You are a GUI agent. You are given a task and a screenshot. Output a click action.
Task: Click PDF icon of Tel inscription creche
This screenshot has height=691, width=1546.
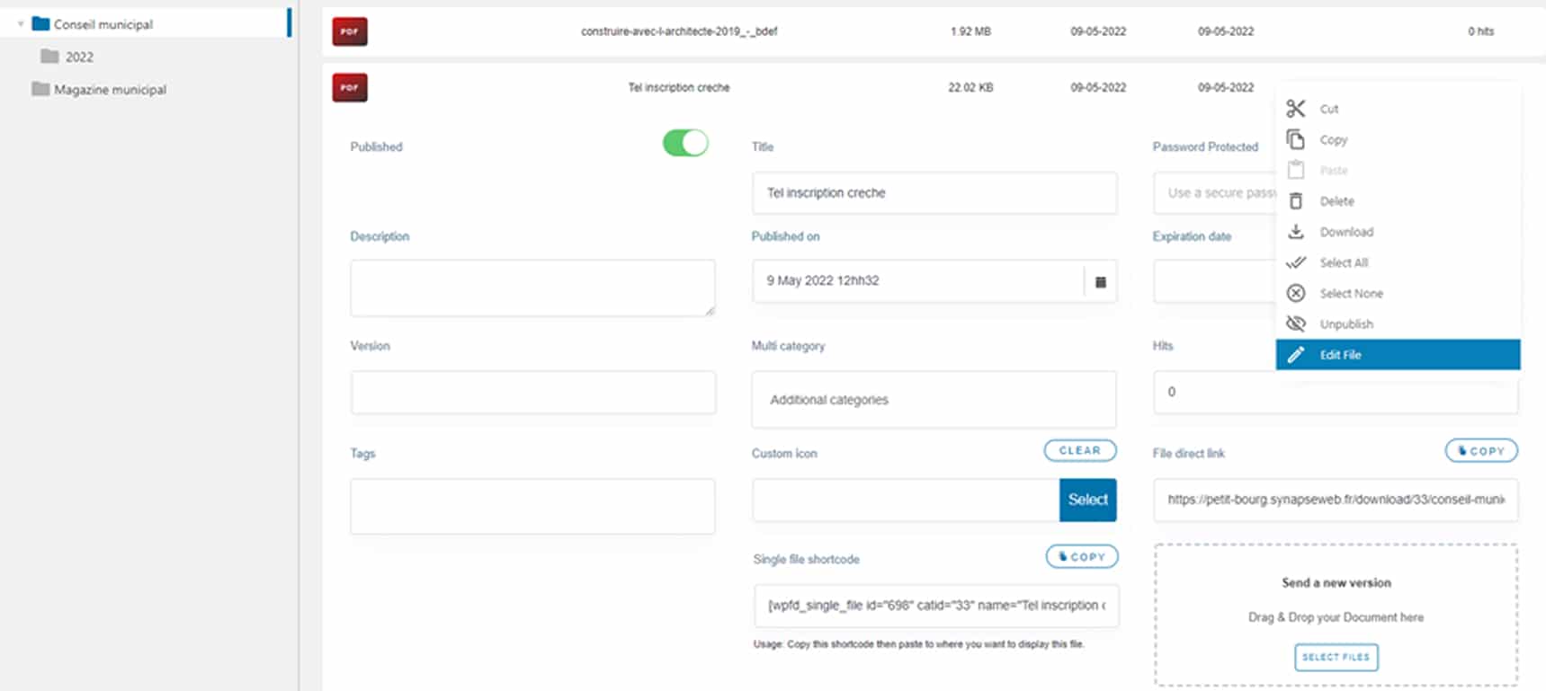350,87
